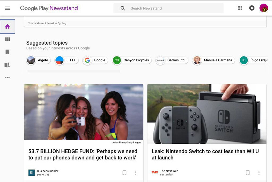Expand the sidebar more options dots
The width and height of the screenshot is (272, 182).
[x=7, y=77]
